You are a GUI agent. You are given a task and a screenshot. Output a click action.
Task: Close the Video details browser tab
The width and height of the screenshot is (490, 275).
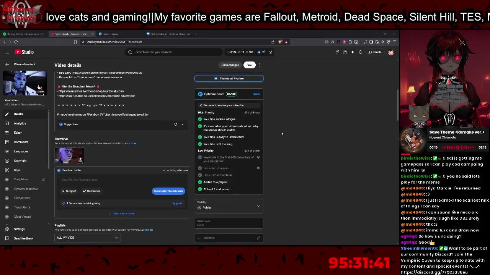click(x=92, y=34)
